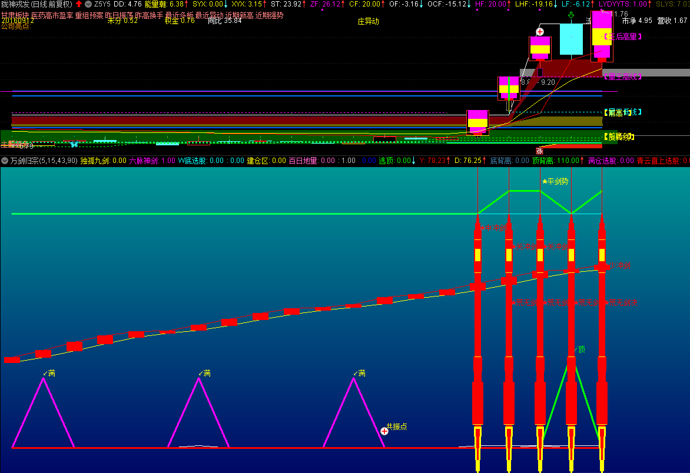Click the stock title 陇神戎发(日线.前复权)

37,4
